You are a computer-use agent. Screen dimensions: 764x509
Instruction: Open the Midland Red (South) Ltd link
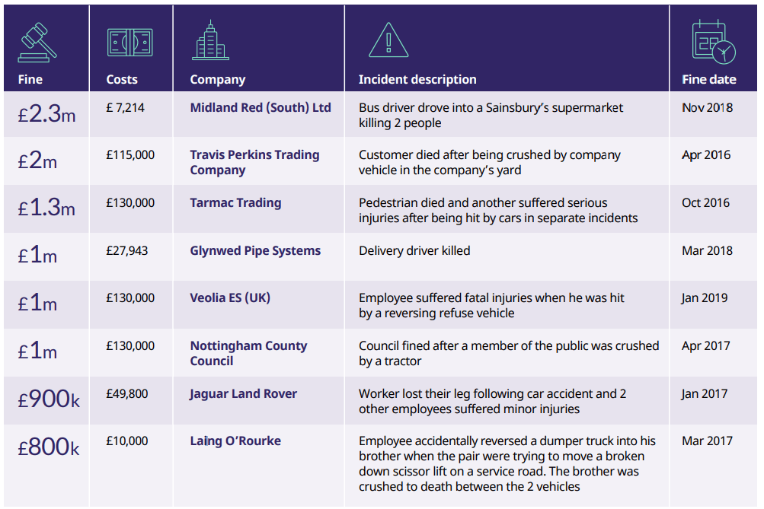tap(261, 107)
